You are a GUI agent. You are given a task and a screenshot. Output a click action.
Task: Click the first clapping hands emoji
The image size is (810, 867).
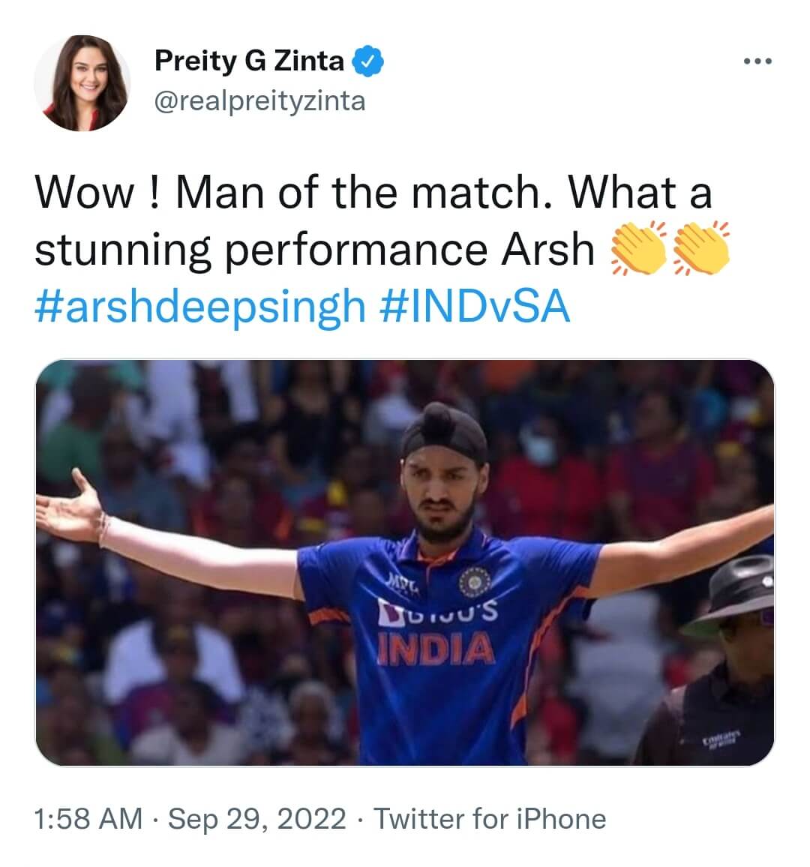tap(640, 248)
